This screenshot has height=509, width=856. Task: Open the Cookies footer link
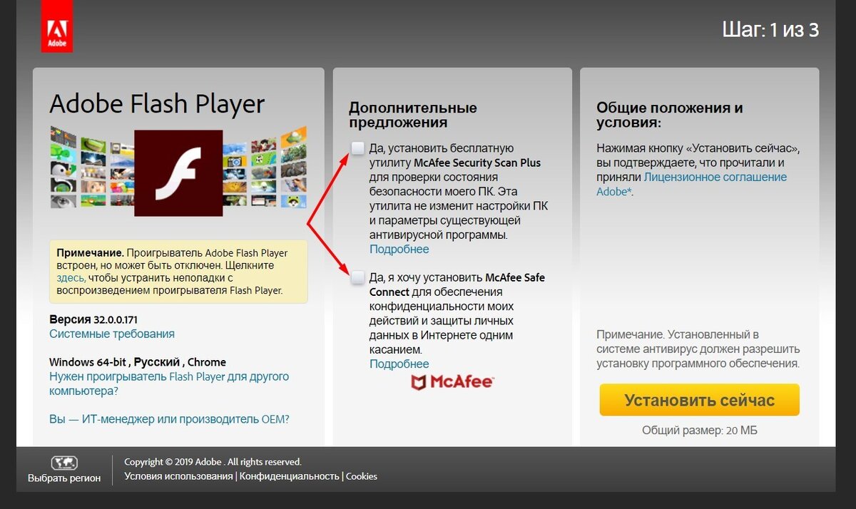coord(362,476)
